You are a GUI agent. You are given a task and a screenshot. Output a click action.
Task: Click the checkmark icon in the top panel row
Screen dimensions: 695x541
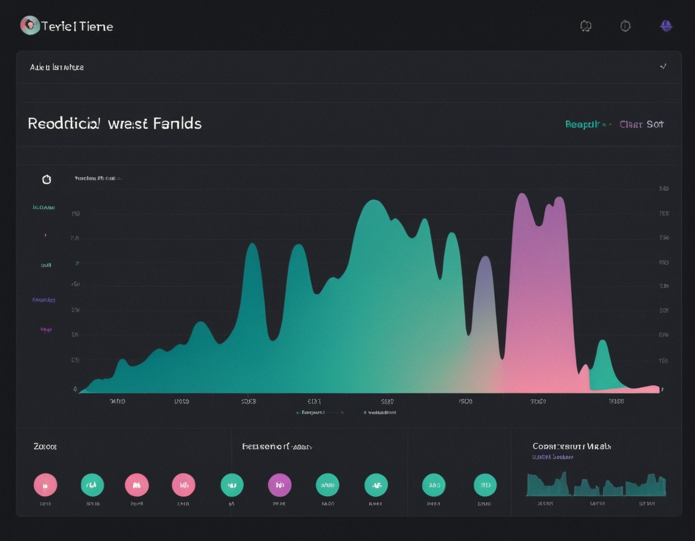[663, 66]
